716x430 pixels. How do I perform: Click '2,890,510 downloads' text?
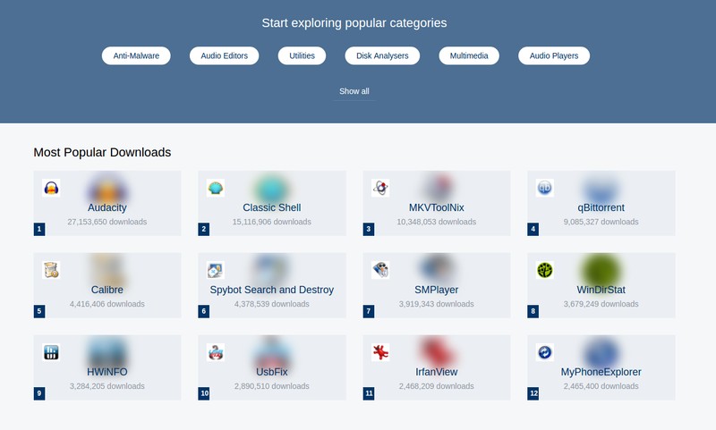(272, 386)
